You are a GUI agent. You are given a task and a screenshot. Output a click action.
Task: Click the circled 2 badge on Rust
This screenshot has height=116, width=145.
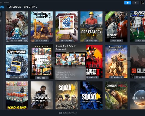pos(132,76)
